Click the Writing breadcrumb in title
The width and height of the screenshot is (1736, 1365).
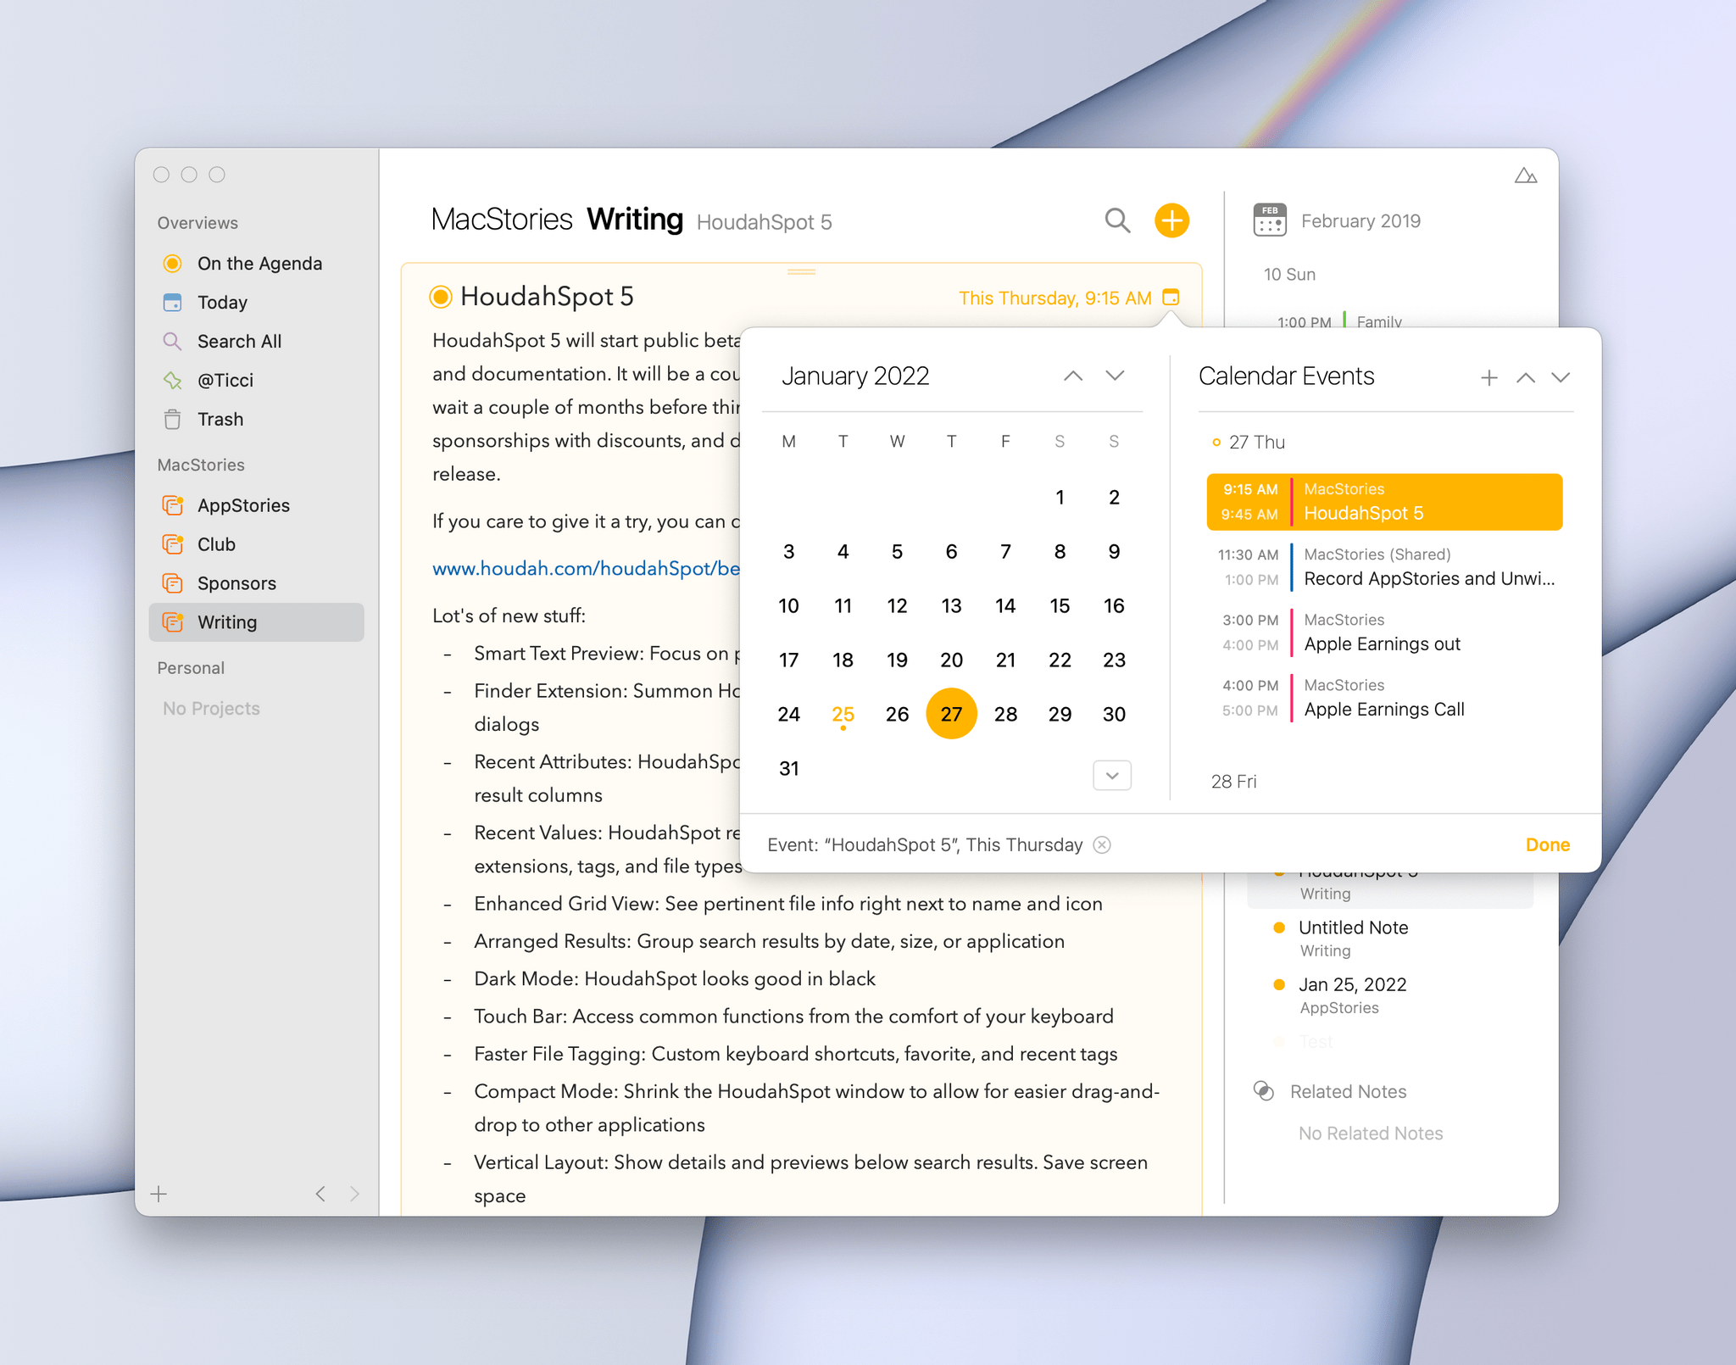635,220
